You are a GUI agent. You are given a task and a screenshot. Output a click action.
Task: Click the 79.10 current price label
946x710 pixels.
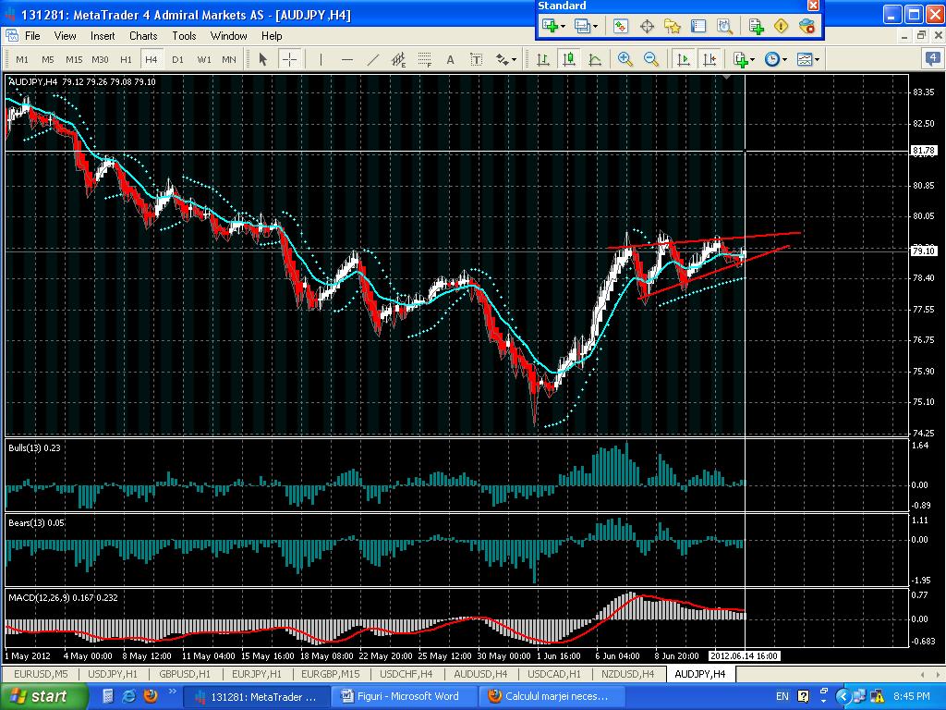923,251
